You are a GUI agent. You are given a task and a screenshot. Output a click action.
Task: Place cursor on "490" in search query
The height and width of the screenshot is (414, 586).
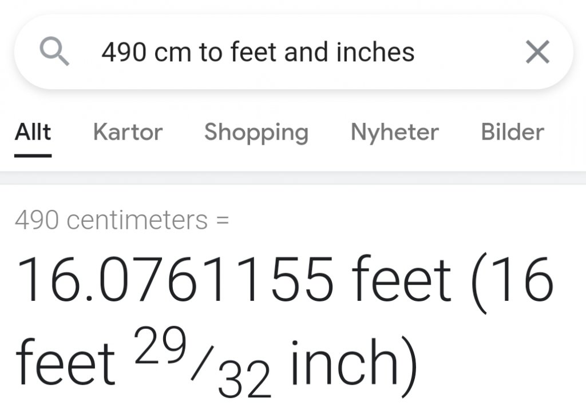click(124, 53)
